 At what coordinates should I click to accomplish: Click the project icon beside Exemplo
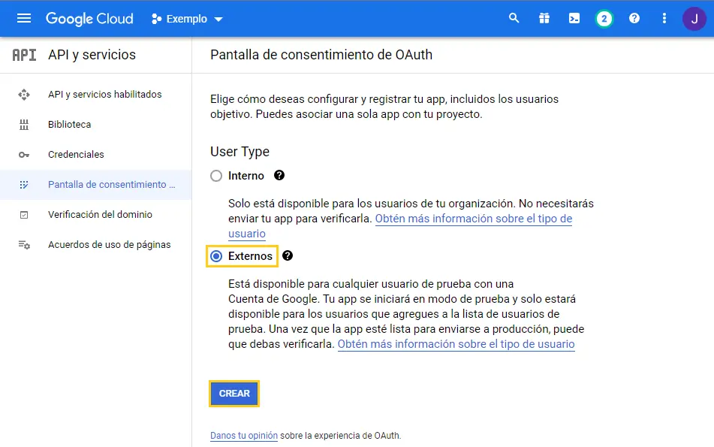[157, 19]
